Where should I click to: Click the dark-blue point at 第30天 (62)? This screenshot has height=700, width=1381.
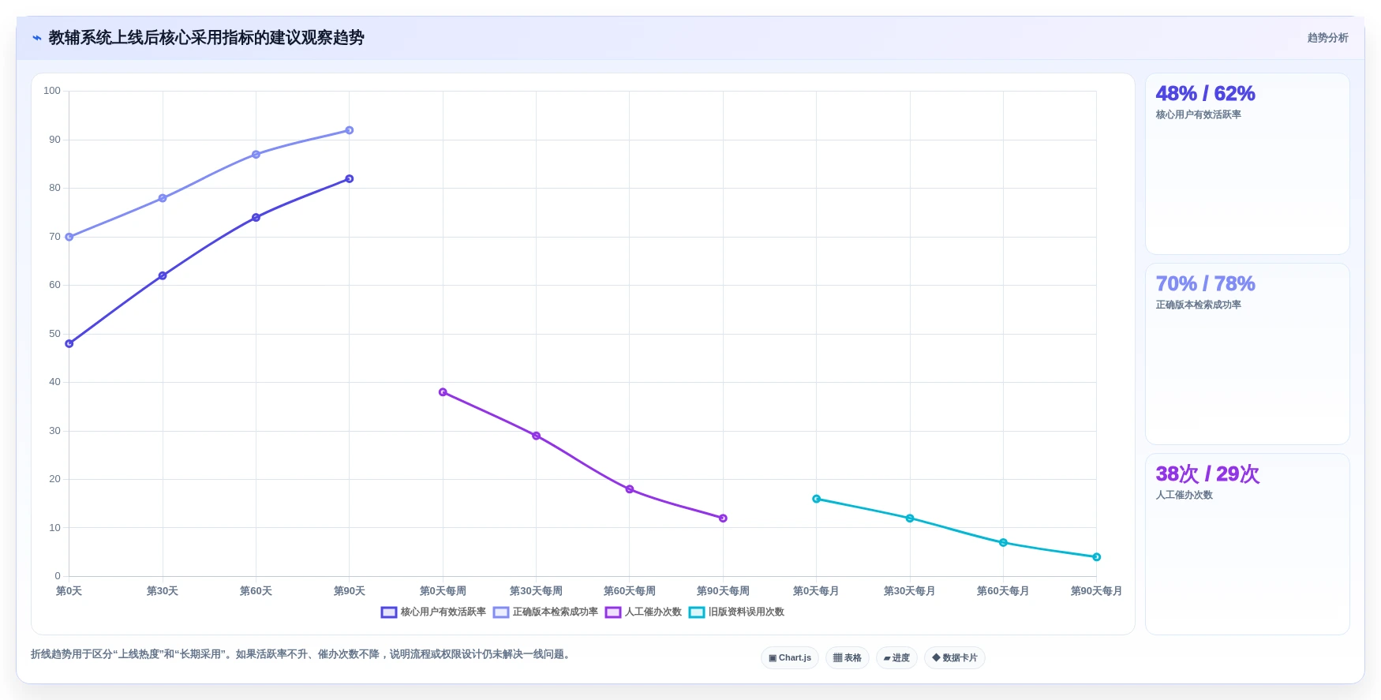pos(163,276)
